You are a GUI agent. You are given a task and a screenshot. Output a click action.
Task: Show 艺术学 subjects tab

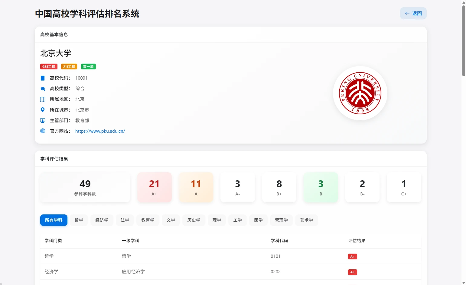(306, 220)
